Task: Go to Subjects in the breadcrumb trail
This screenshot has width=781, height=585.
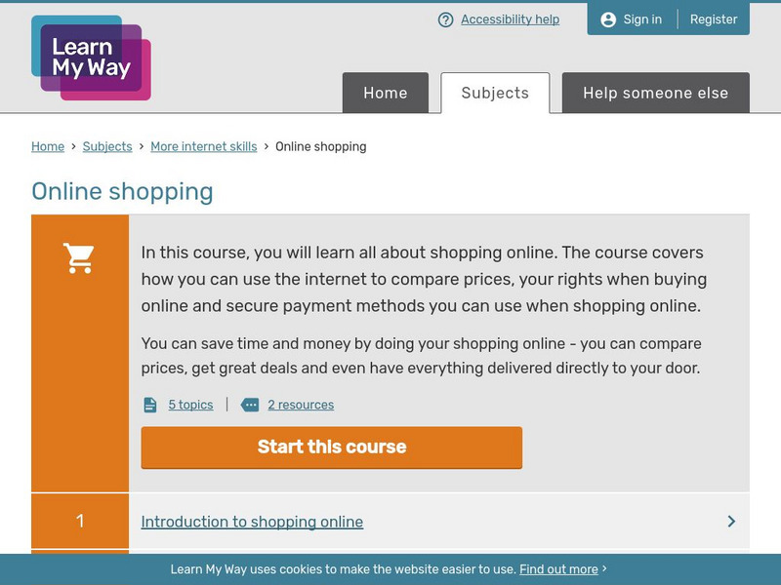Action: (107, 147)
